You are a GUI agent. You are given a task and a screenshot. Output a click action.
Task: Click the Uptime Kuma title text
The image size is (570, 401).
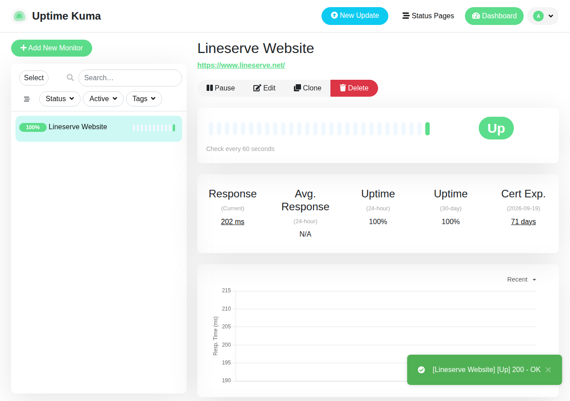click(66, 16)
